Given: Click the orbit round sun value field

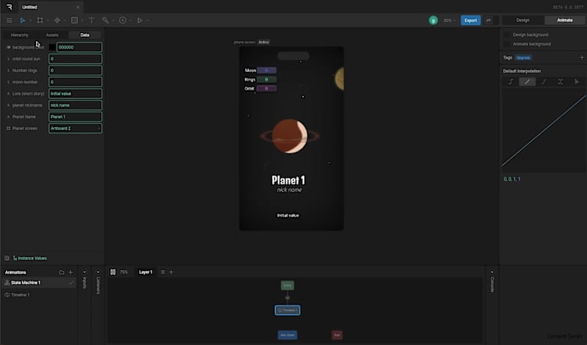Looking at the screenshot, I should point(76,59).
